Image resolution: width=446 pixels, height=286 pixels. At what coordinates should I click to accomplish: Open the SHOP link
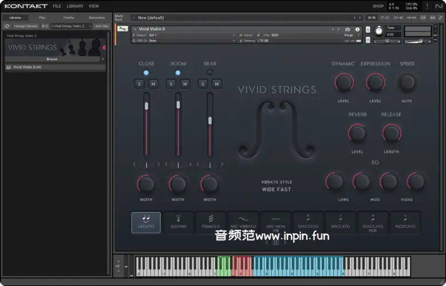pyautogui.click(x=378, y=6)
